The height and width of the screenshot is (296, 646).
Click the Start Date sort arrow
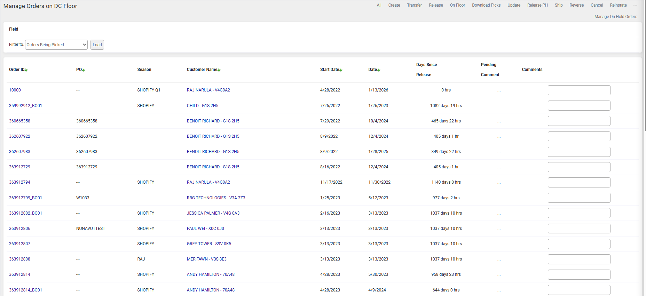click(x=341, y=70)
